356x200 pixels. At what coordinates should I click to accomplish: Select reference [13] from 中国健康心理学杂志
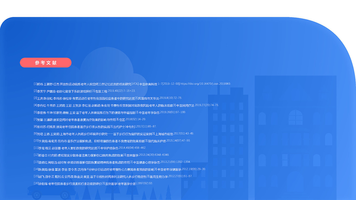112,162
